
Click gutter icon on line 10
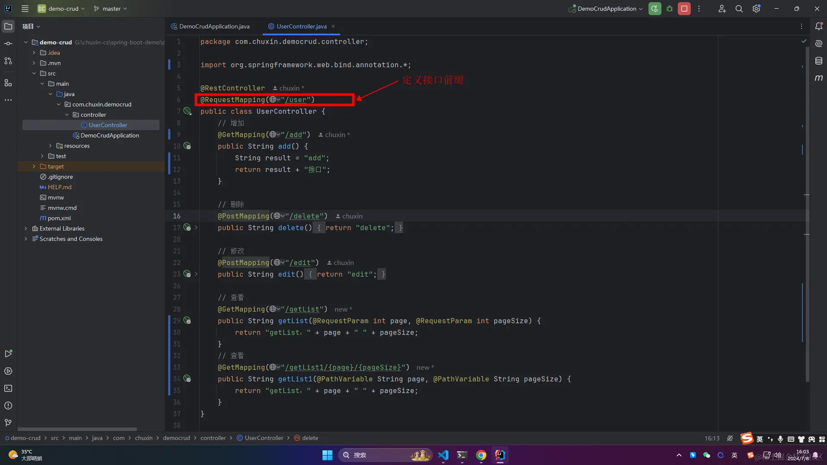point(187,146)
